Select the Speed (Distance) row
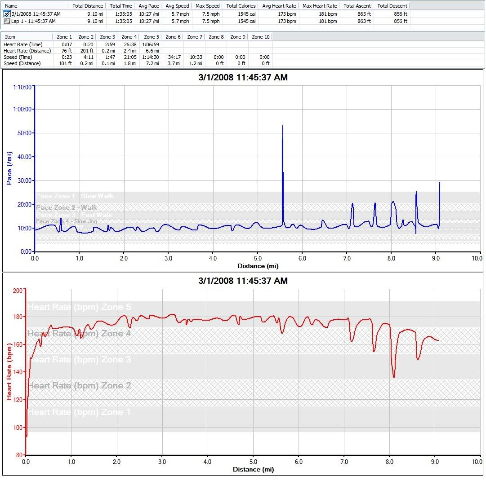This screenshot has height=485, width=486. pyautogui.click(x=22, y=63)
